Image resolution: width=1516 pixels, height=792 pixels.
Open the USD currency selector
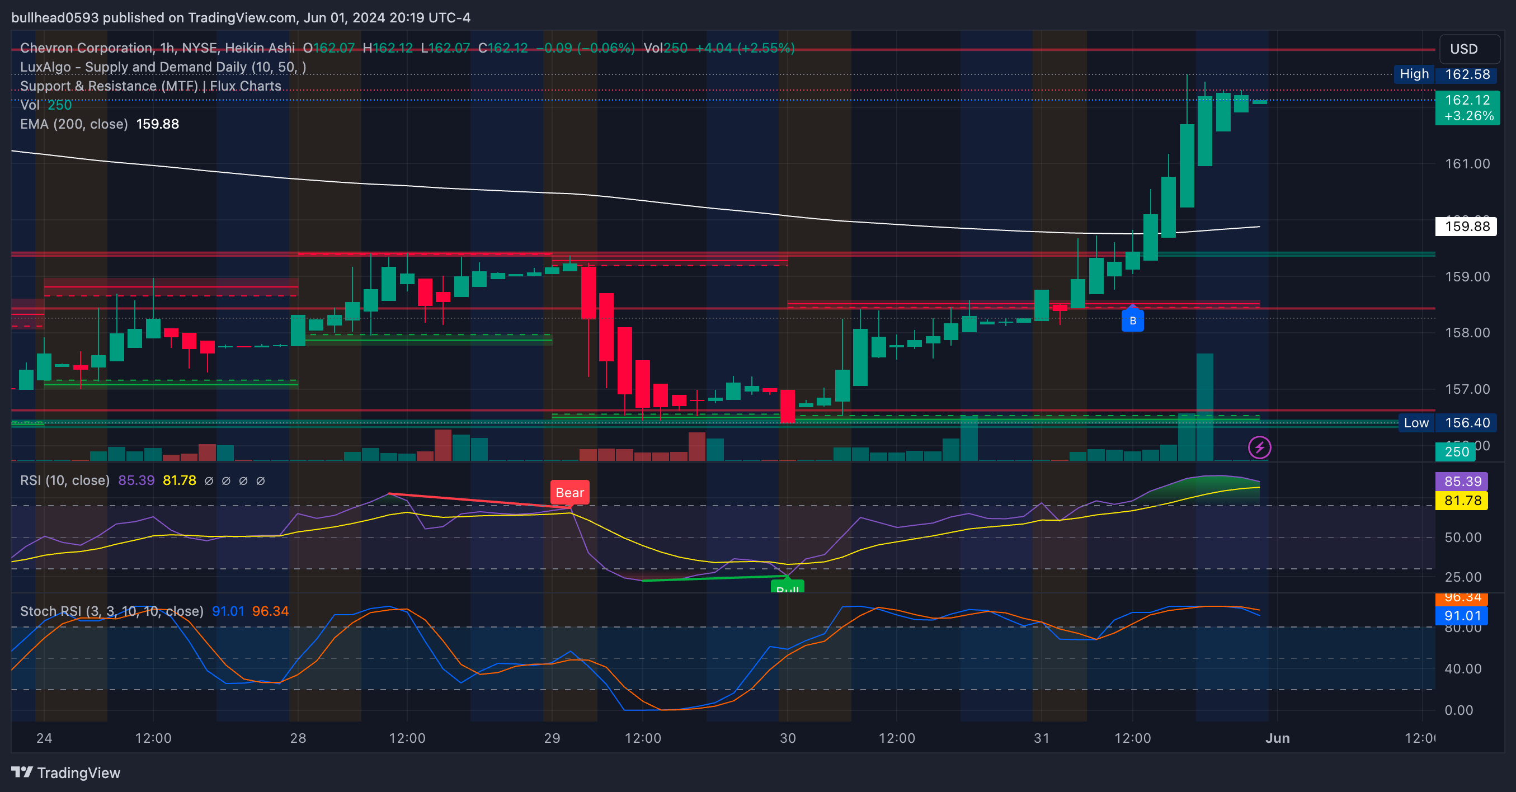(x=1468, y=49)
